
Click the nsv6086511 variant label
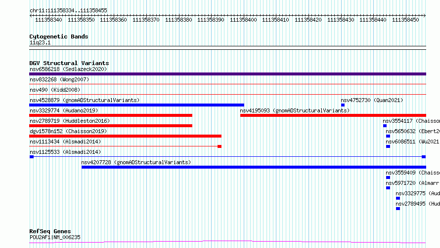tap(413, 142)
